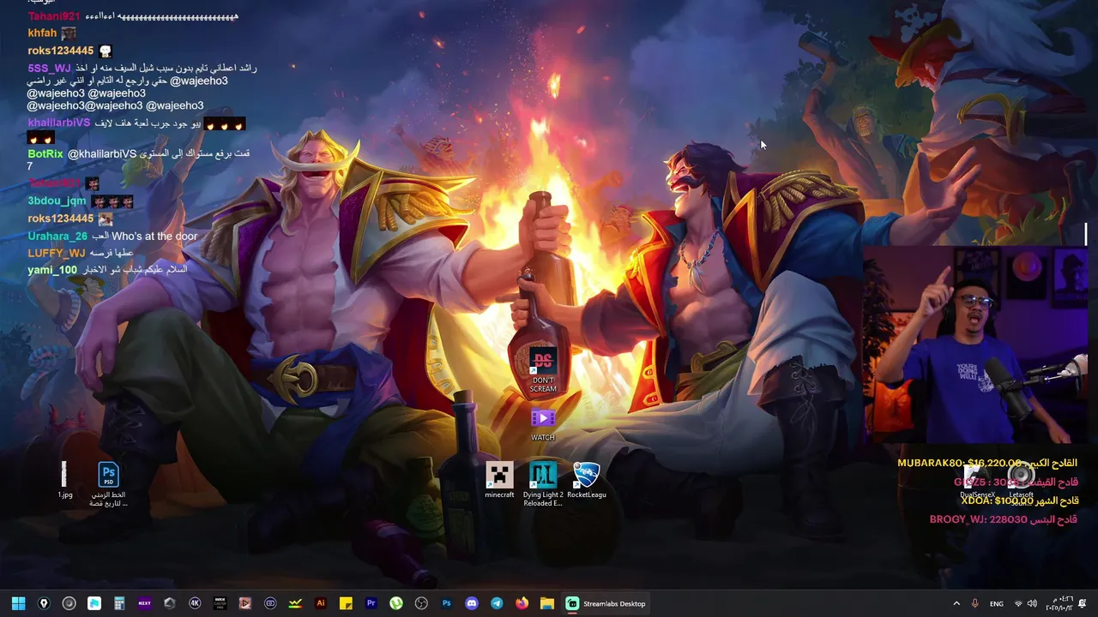Open Adobe Illustrator from taskbar
This screenshot has height=617, width=1098.
[x=321, y=603]
